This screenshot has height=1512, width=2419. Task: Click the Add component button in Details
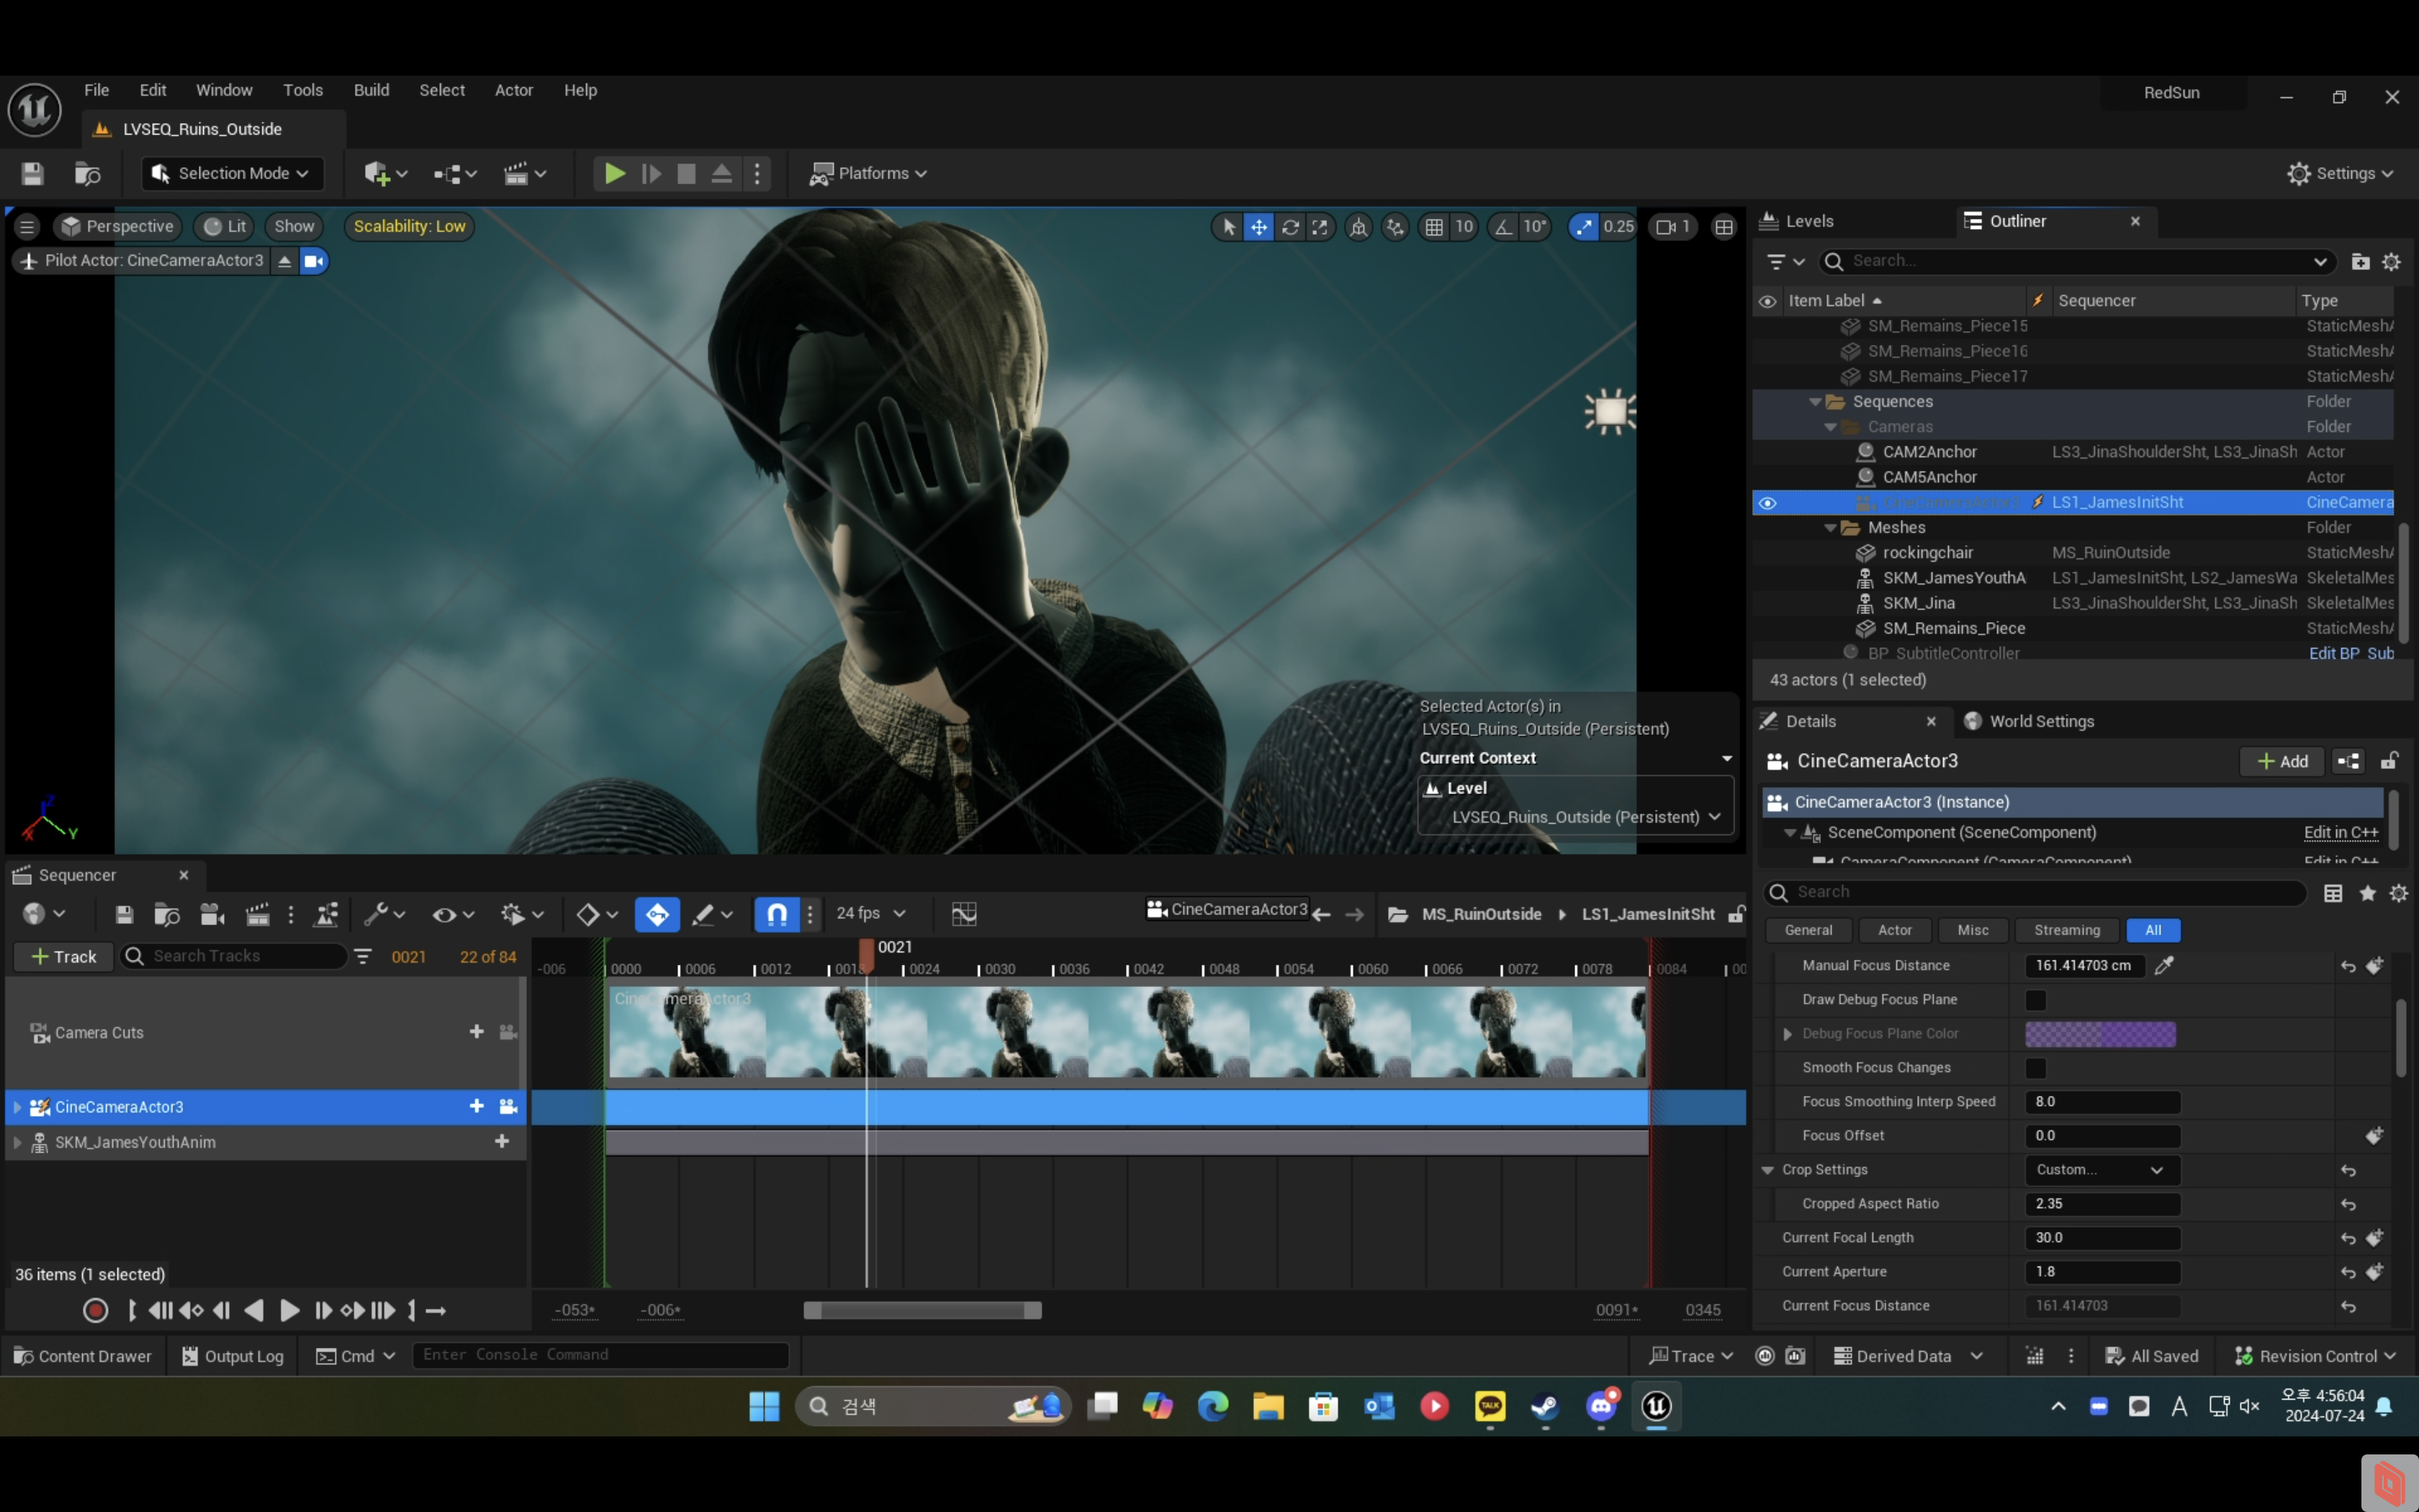2282,762
